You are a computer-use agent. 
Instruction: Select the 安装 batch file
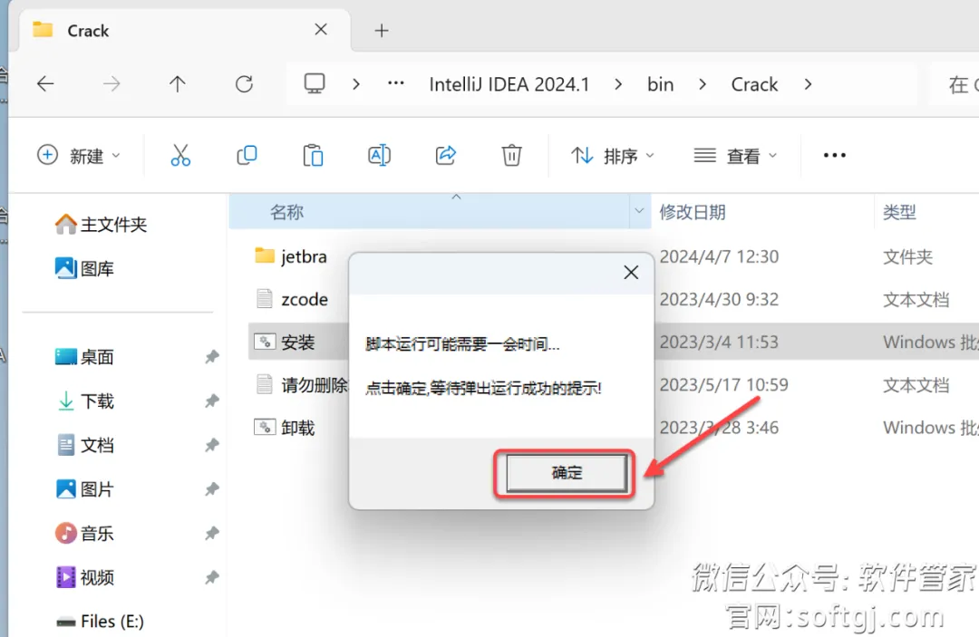tap(284, 342)
